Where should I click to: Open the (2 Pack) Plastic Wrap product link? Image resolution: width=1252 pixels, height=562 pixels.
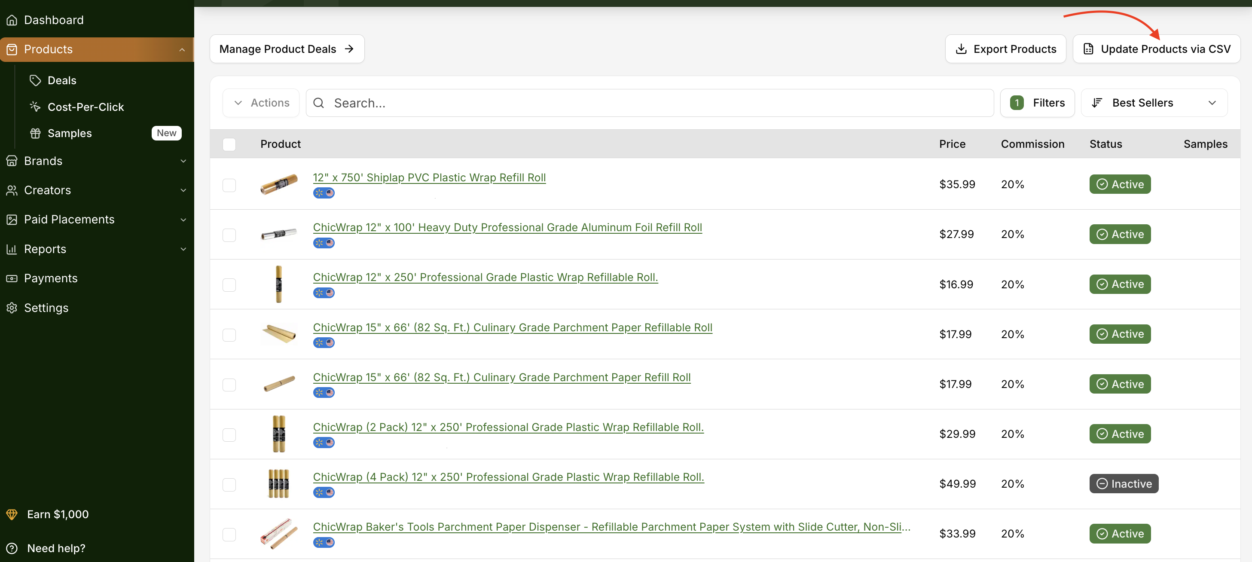click(508, 428)
